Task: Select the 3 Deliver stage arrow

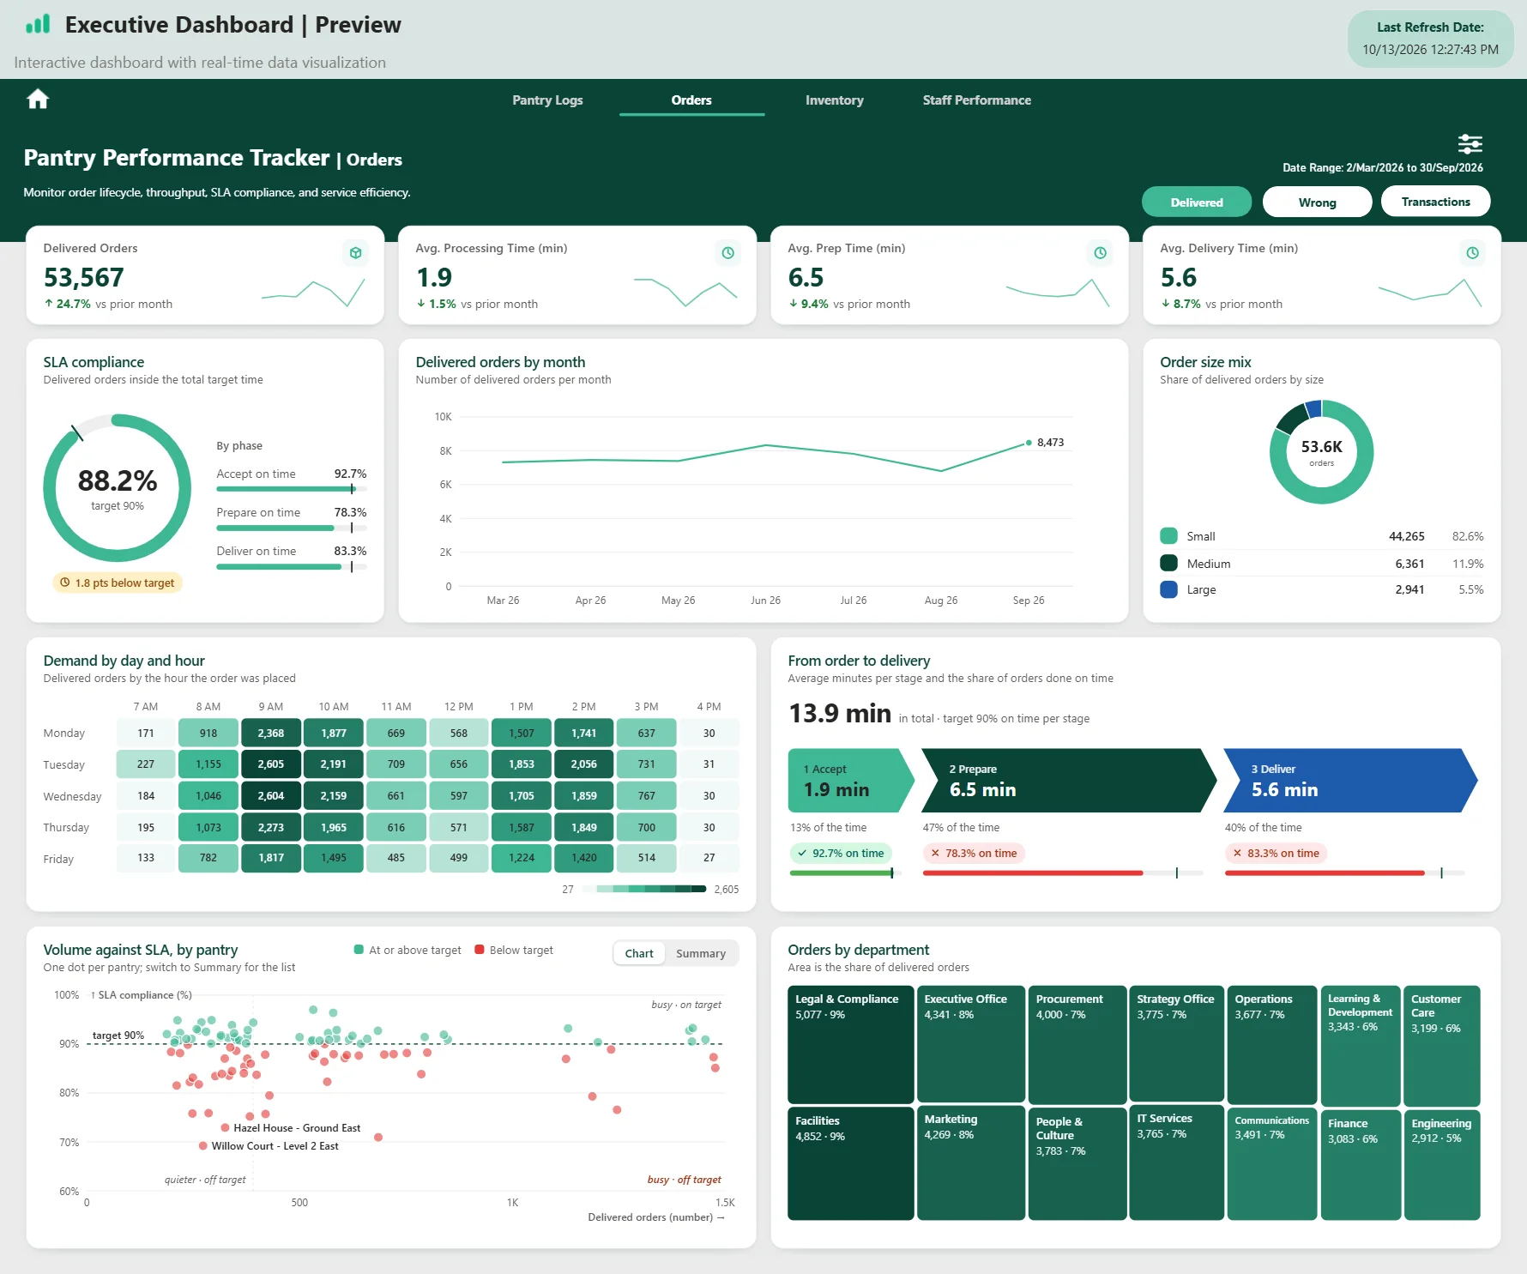Action: 1350,781
